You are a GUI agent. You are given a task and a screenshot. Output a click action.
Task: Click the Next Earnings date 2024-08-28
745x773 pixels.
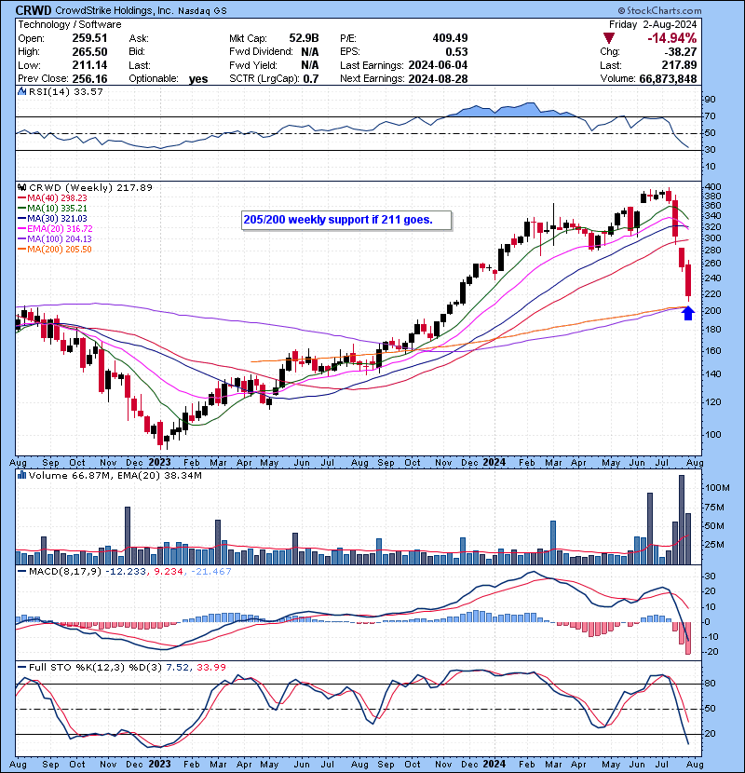coord(438,78)
